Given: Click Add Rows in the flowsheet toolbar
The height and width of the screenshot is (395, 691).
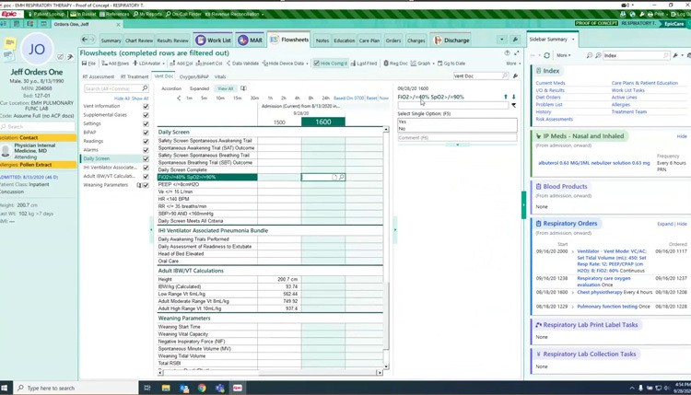Looking at the screenshot, I should (115, 64).
